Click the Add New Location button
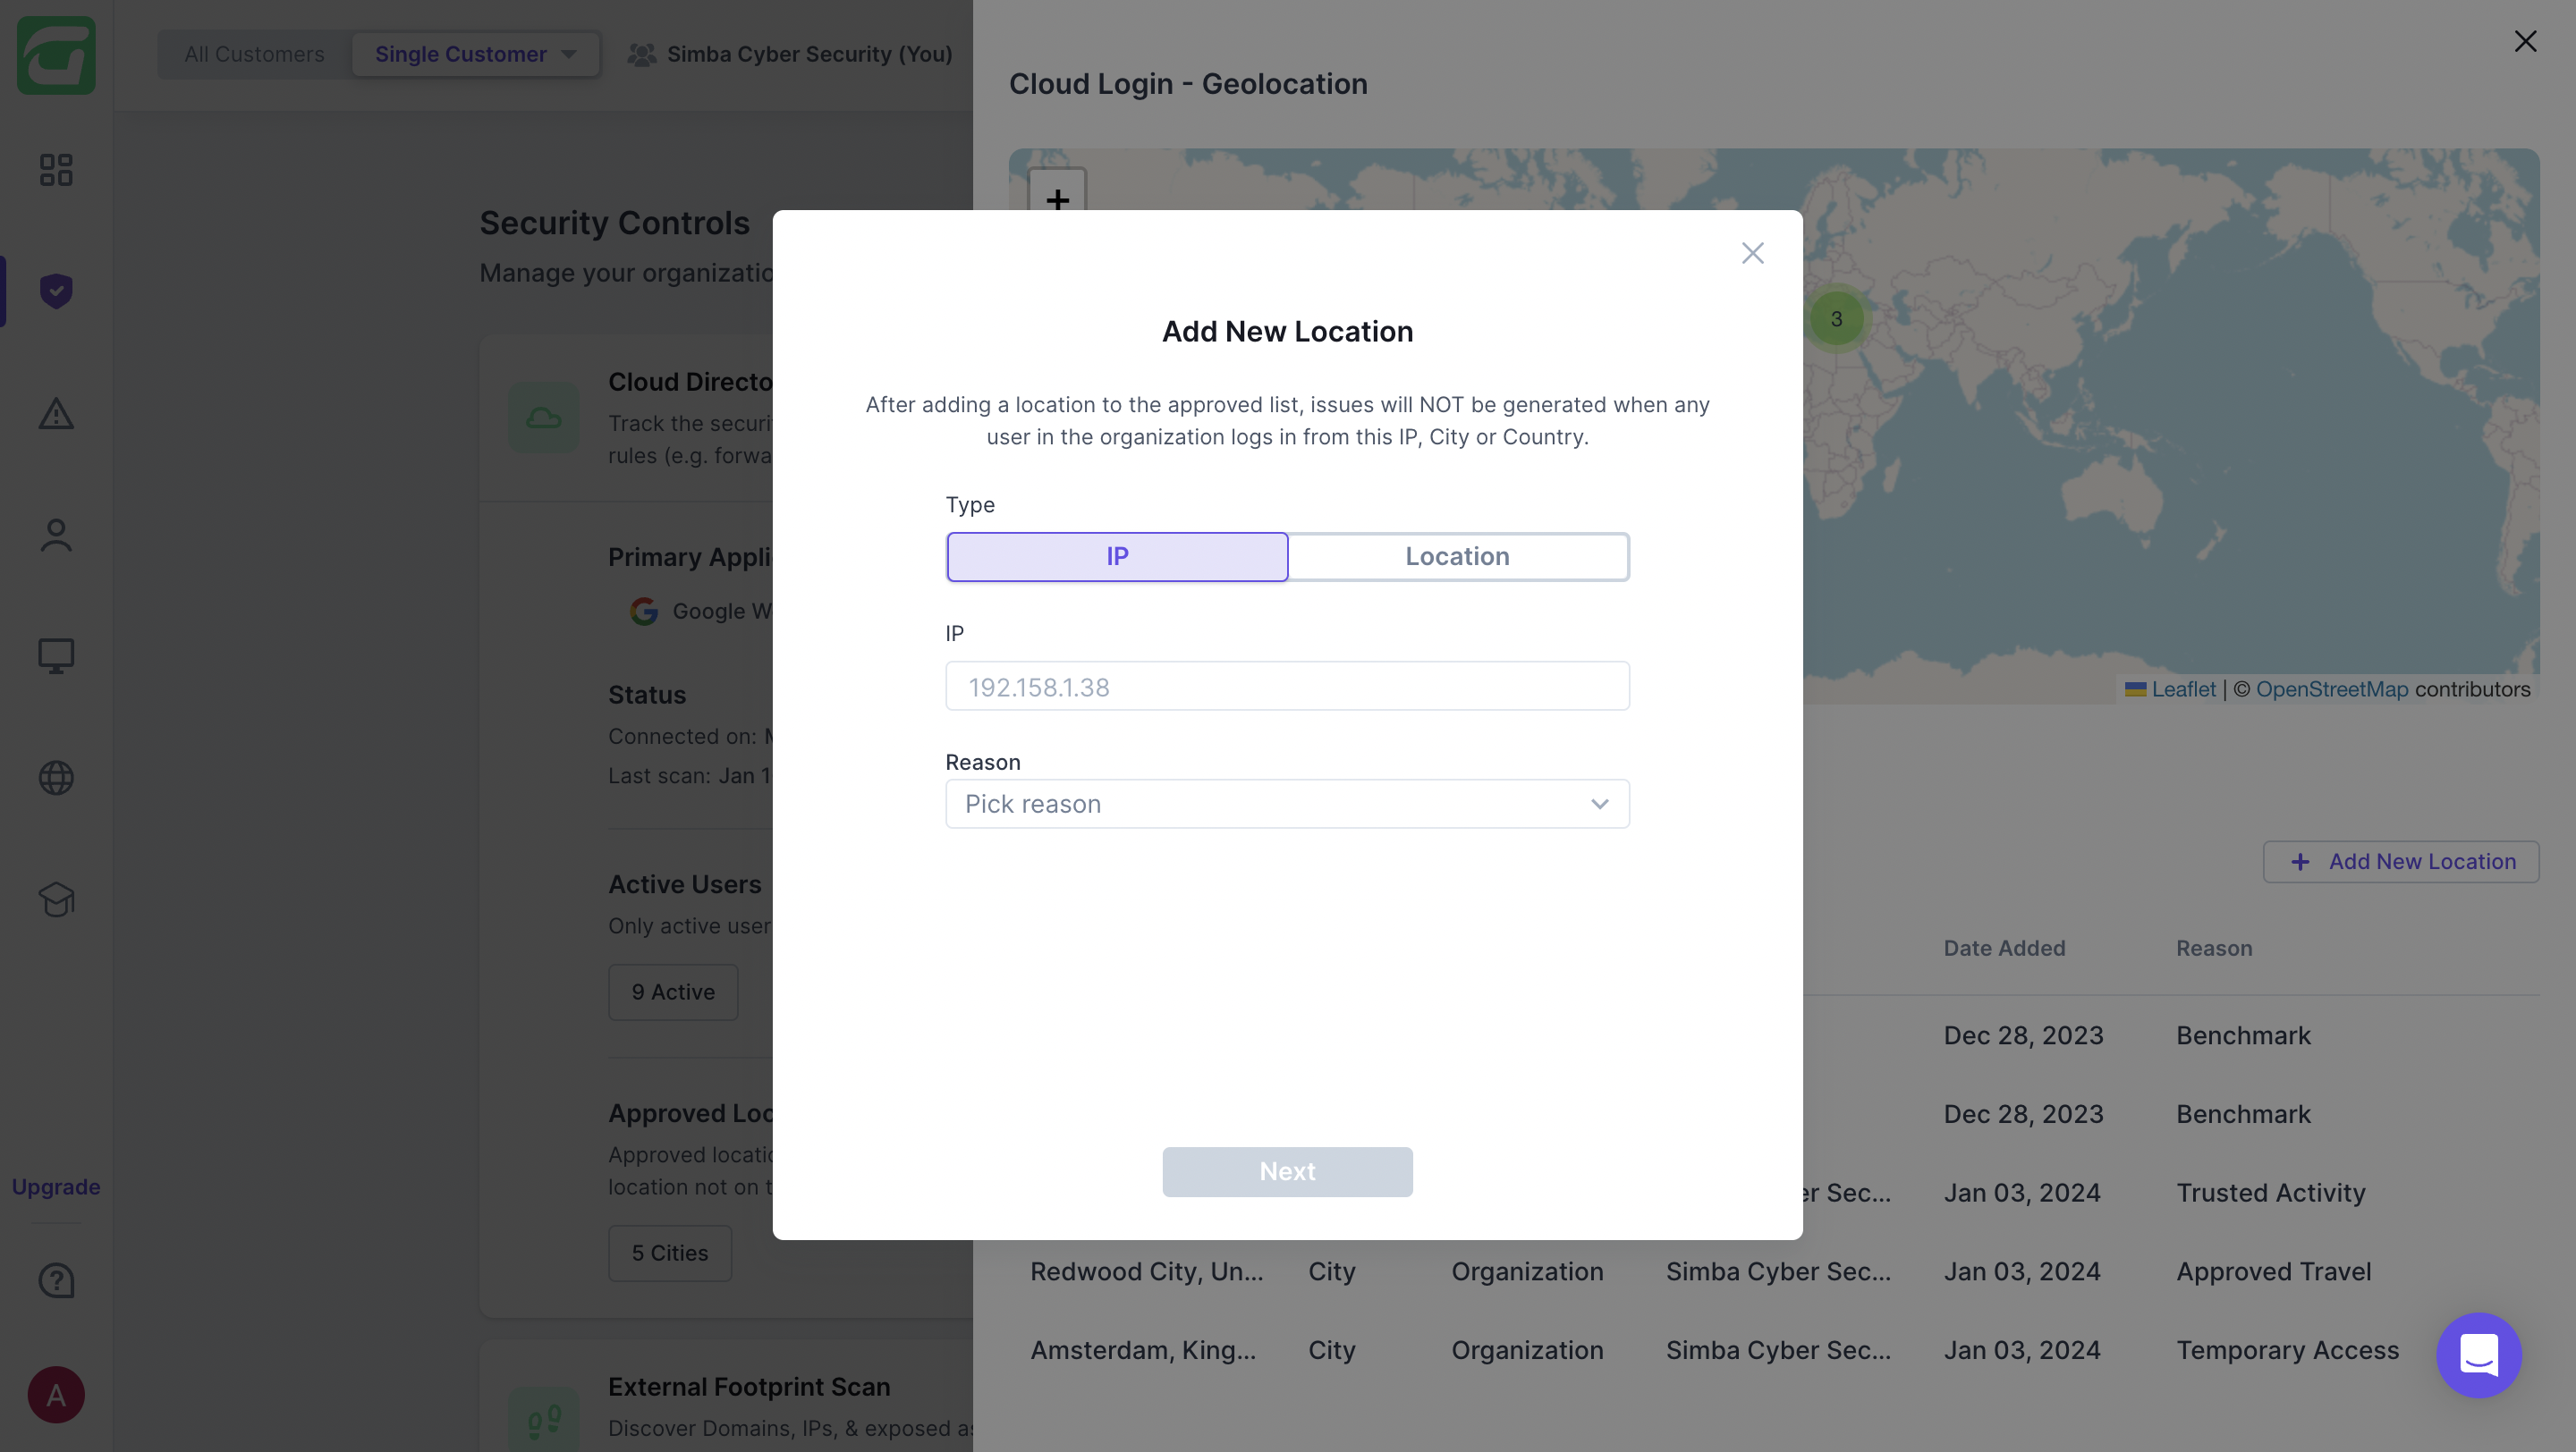This screenshot has width=2576, height=1452. point(2400,861)
